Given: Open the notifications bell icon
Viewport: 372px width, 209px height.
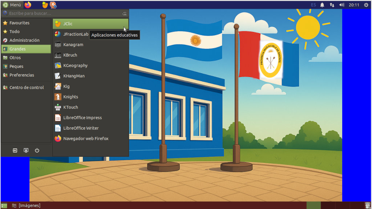Looking at the screenshot, I should 322,5.
